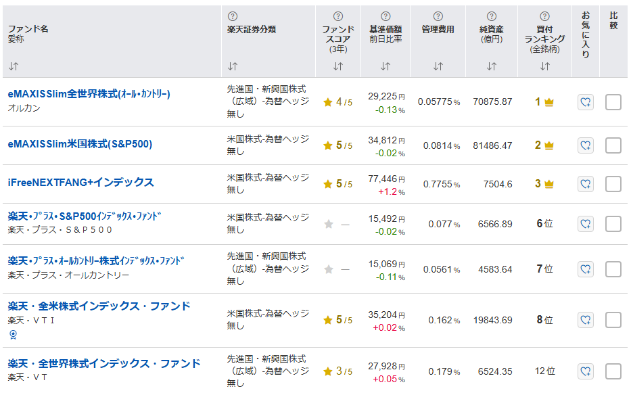The width and height of the screenshot is (631, 393).
Task: Click the 純資産 (億円) column header label
Action: click(x=492, y=34)
